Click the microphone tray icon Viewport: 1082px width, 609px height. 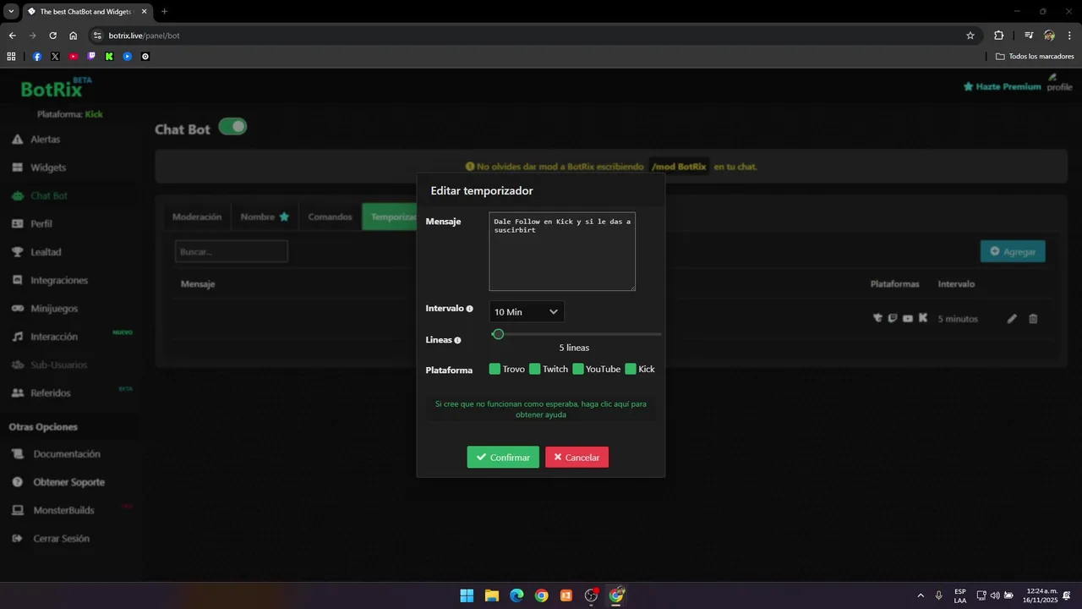[x=938, y=595]
